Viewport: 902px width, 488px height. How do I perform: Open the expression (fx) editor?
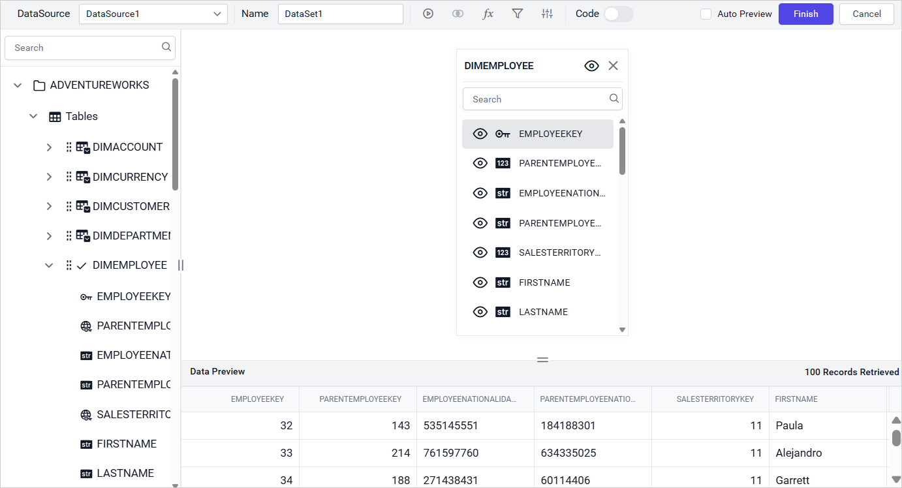[488, 14]
